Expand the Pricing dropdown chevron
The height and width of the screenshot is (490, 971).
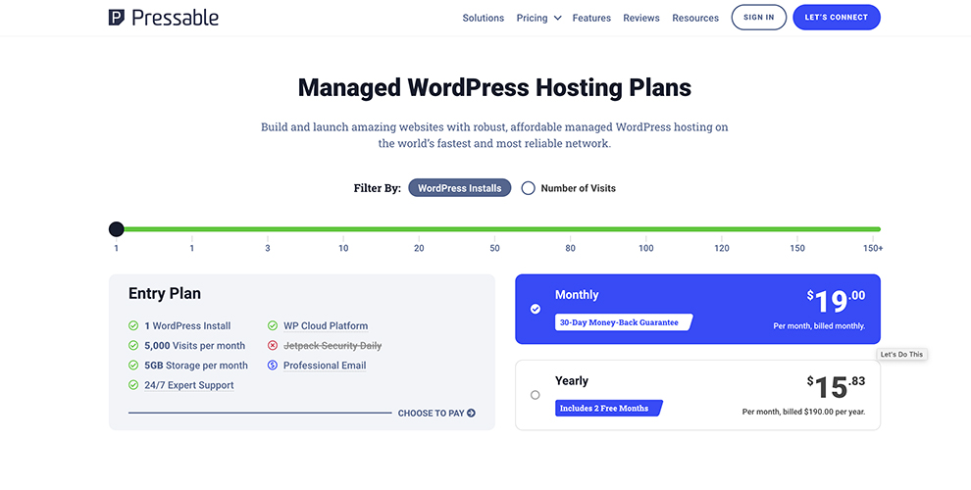click(557, 18)
